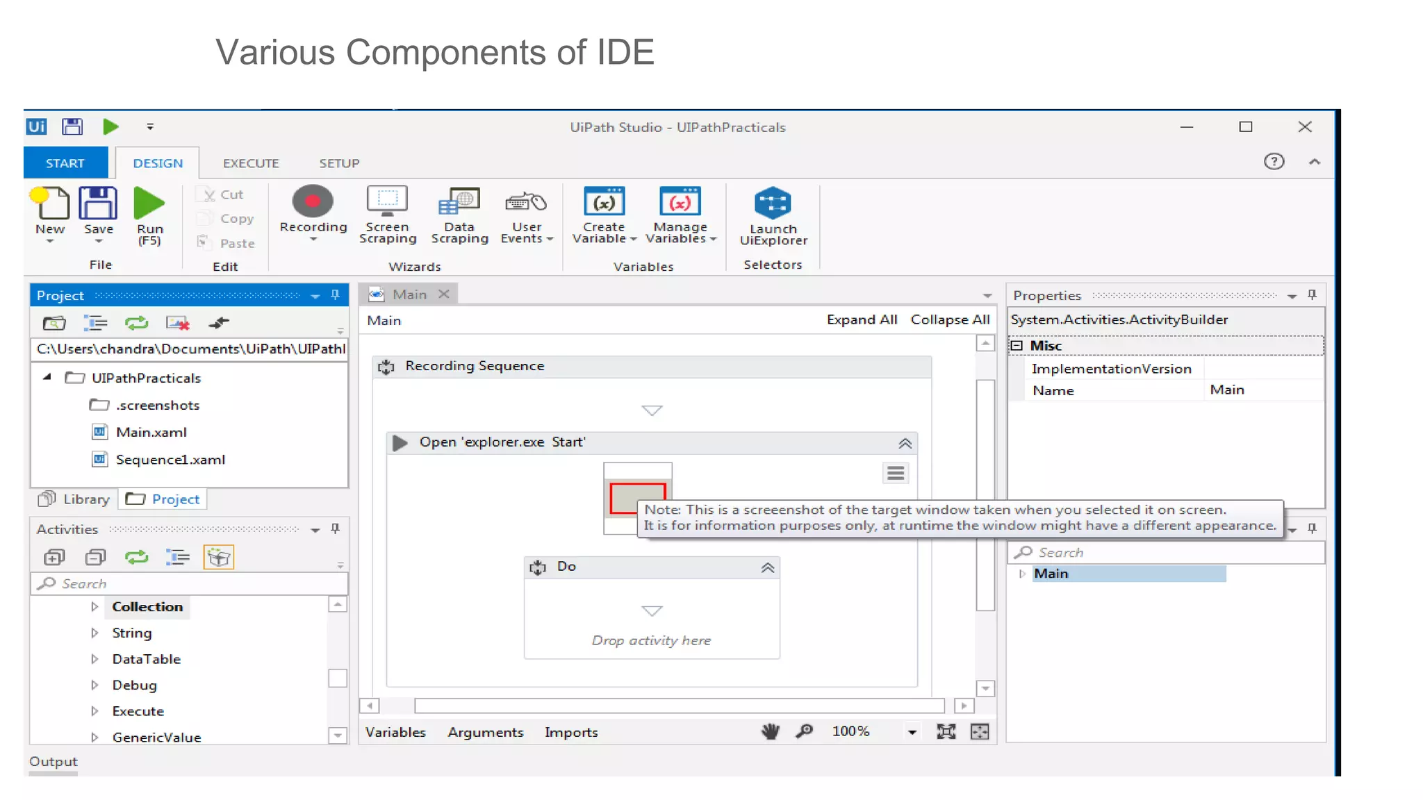Screen dimensions: 1423x800
Task: Open the options menu of Open explorer.exe activity
Action: [896, 474]
